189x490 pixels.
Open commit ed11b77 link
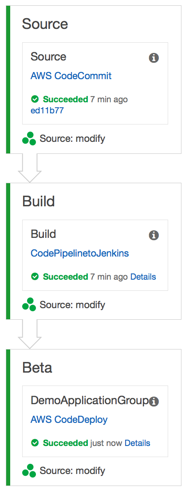click(47, 110)
